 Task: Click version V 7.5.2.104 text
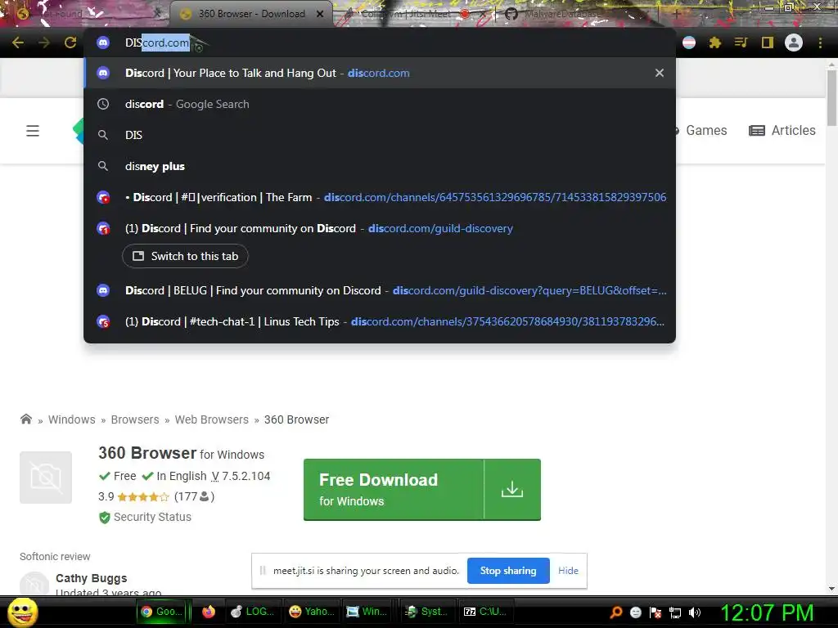pyautogui.click(x=241, y=476)
